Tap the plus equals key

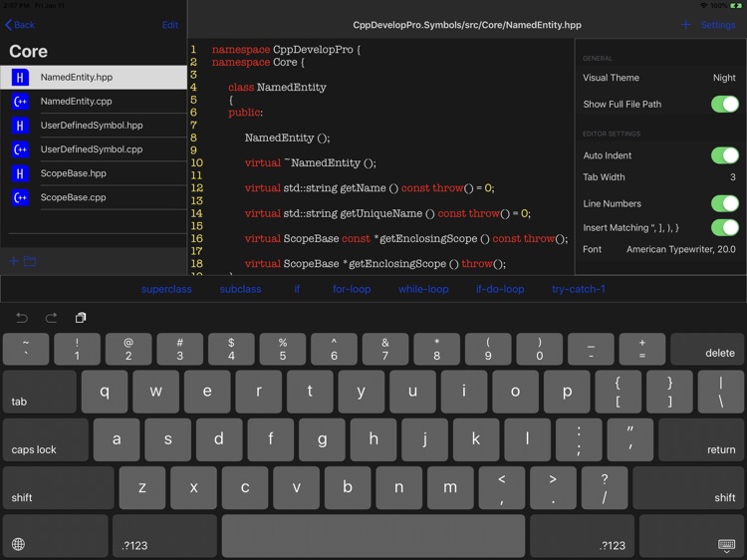click(x=642, y=349)
